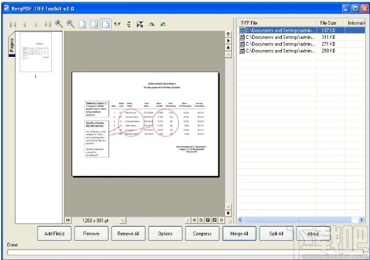Maximize the TIFFToolkit window
This screenshot has height=260, width=370.
355,9
